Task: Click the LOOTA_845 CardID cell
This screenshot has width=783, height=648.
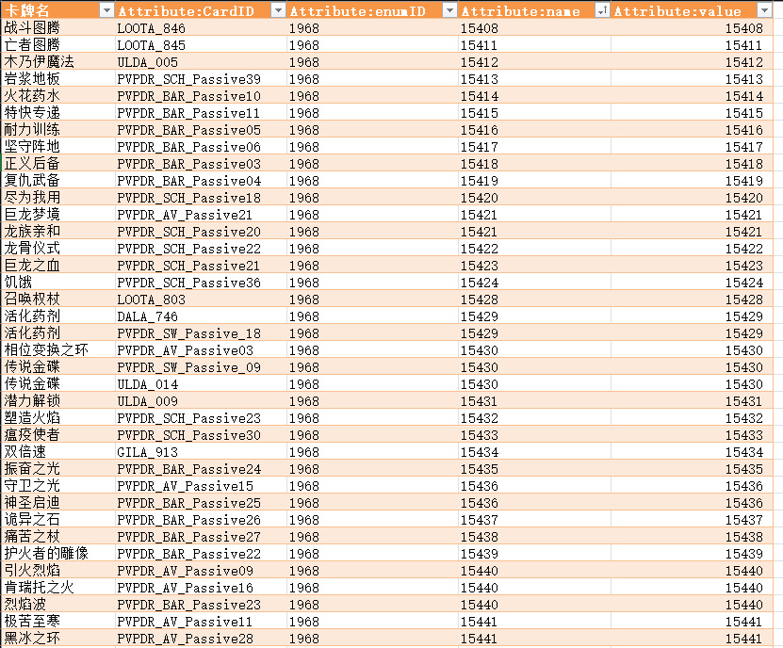Action: pyautogui.click(x=201, y=45)
